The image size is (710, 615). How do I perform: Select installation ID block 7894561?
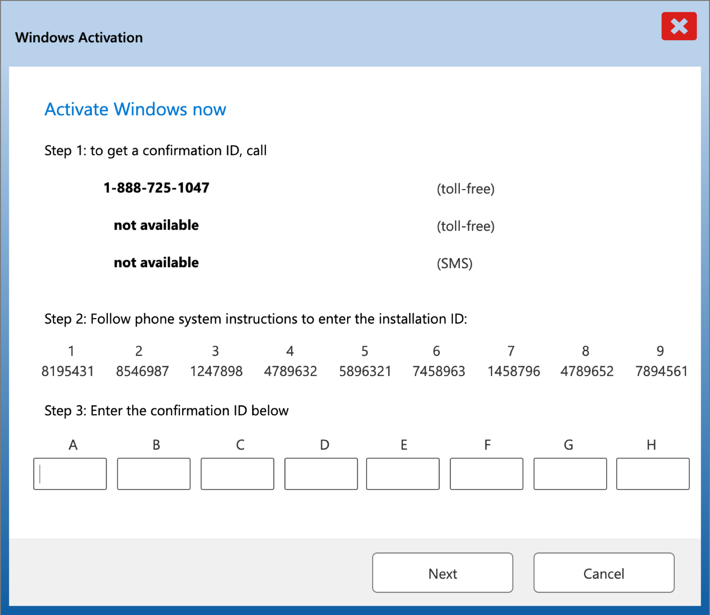pos(661,371)
